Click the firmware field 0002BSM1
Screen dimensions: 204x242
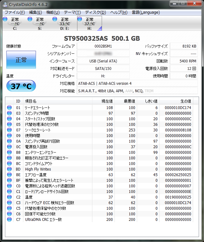(x=103, y=46)
